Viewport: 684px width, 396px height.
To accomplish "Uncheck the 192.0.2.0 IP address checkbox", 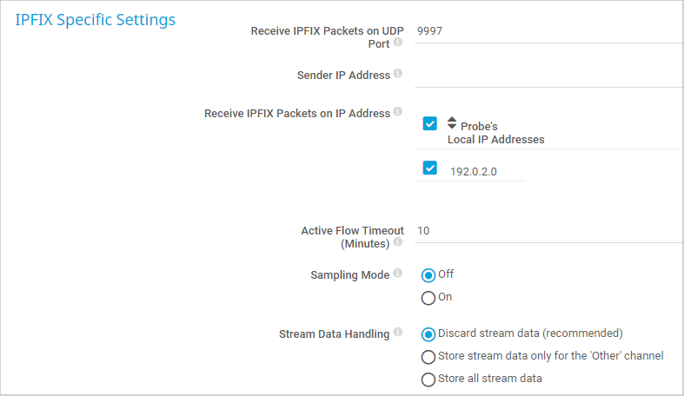I will (x=429, y=168).
